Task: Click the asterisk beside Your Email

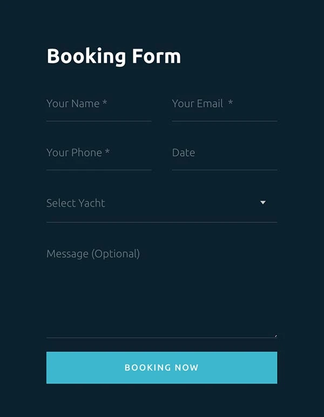Action: coord(231,103)
